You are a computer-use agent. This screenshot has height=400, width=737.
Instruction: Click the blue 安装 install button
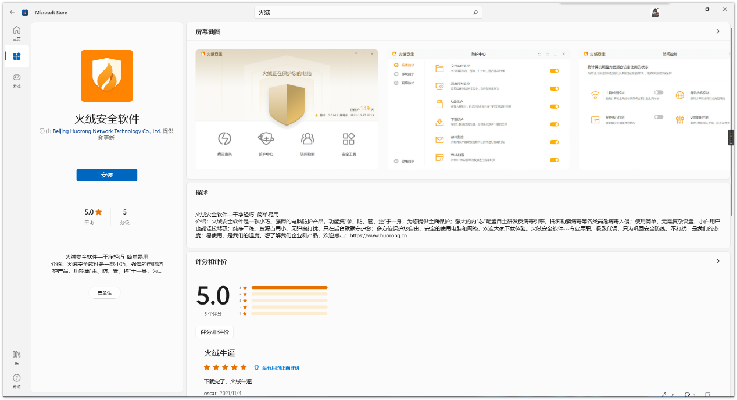107,175
